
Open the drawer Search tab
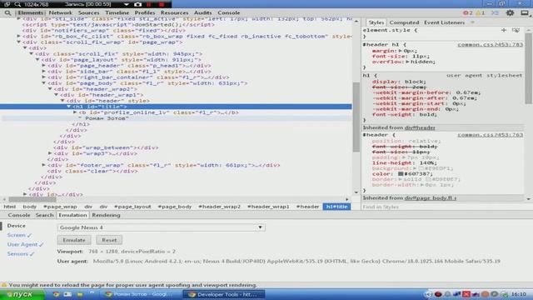(x=44, y=215)
